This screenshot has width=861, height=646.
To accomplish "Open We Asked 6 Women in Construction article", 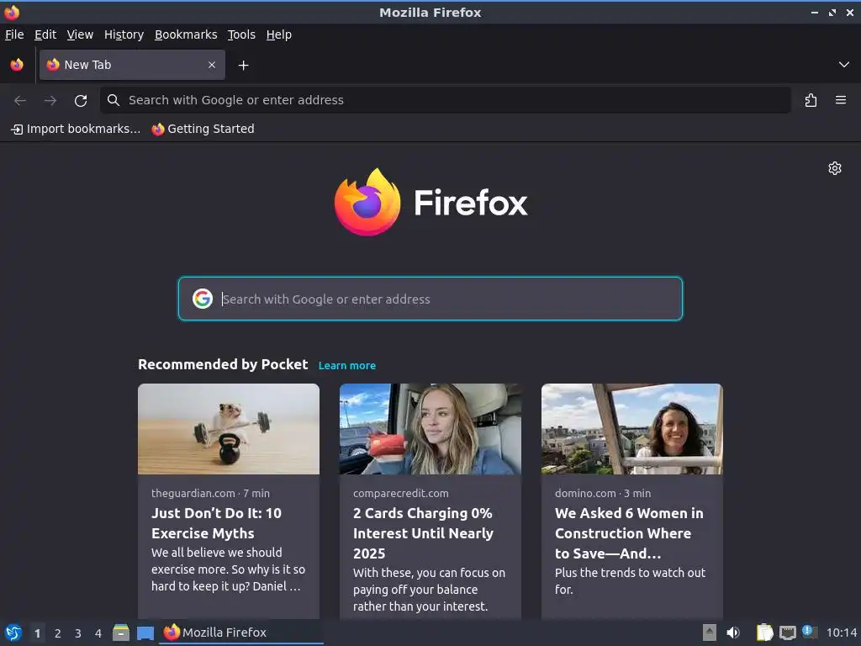I will point(629,532).
